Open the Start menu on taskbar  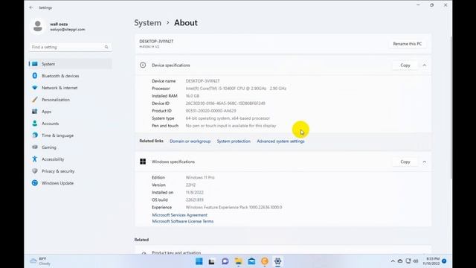point(199,261)
